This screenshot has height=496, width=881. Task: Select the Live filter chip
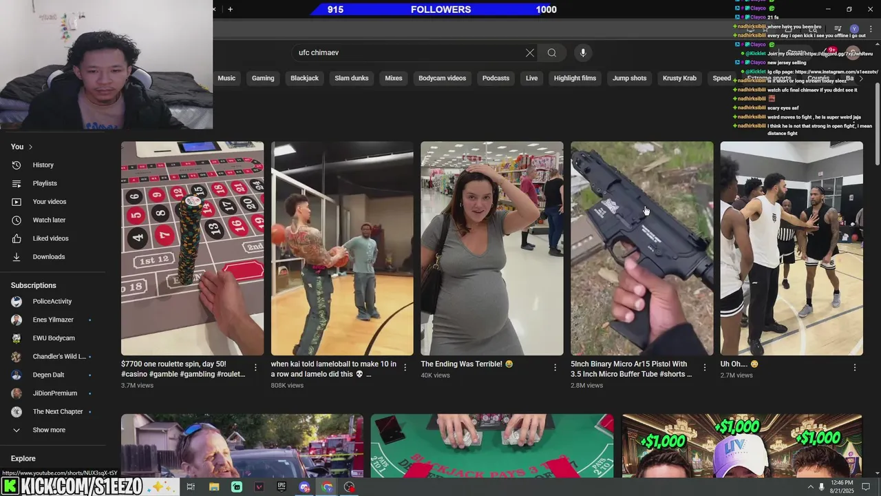click(531, 79)
